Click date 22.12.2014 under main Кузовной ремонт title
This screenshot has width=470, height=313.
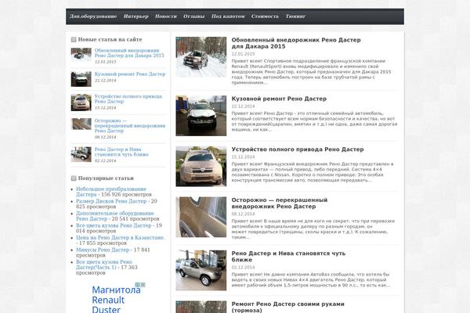tap(243, 106)
